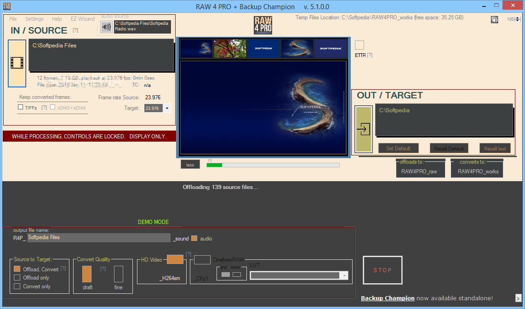
Task: Toggle the HD Video orange switch
Action: (175, 259)
